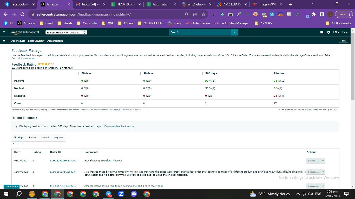Click the share icon in the address bar
This screenshot has width=355, height=199.
[x=195, y=15]
